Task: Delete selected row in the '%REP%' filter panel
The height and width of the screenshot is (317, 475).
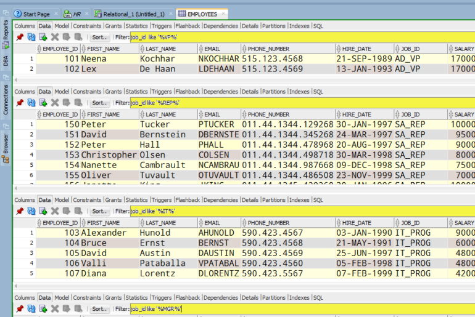Action: pyautogui.click(x=55, y=103)
